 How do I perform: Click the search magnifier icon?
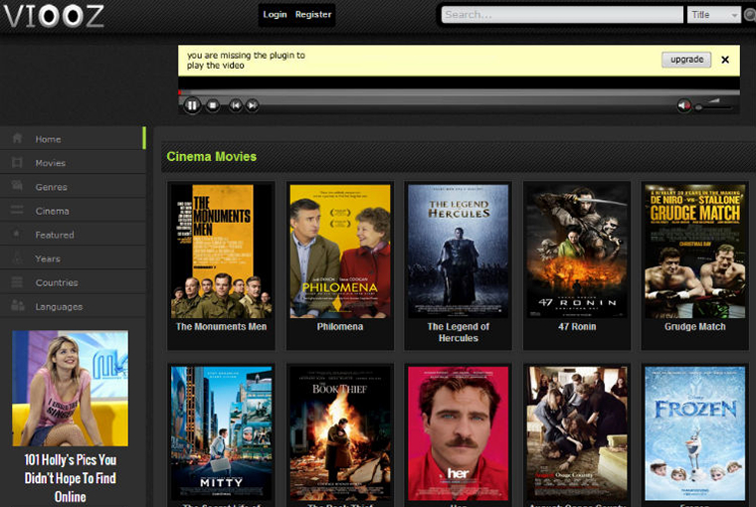[x=749, y=15]
